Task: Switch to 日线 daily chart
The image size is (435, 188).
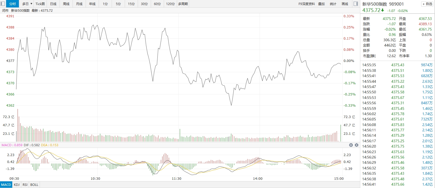Action: (x=53, y=4)
